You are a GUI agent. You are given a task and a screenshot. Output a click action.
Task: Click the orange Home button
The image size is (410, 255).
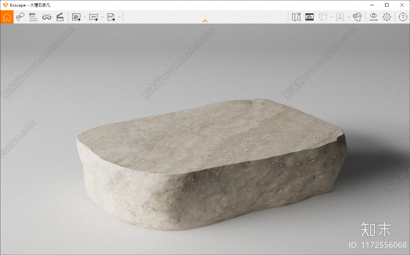coord(7,17)
